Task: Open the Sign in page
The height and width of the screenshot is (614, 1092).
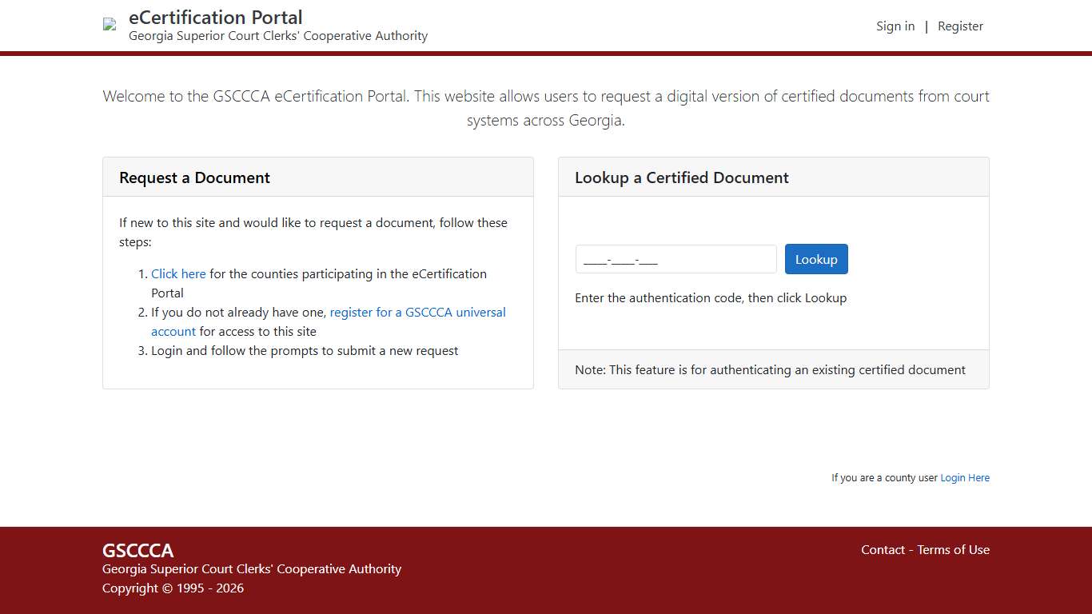Action: pos(895,26)
